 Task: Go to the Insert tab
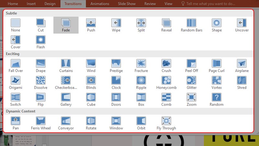31,4
